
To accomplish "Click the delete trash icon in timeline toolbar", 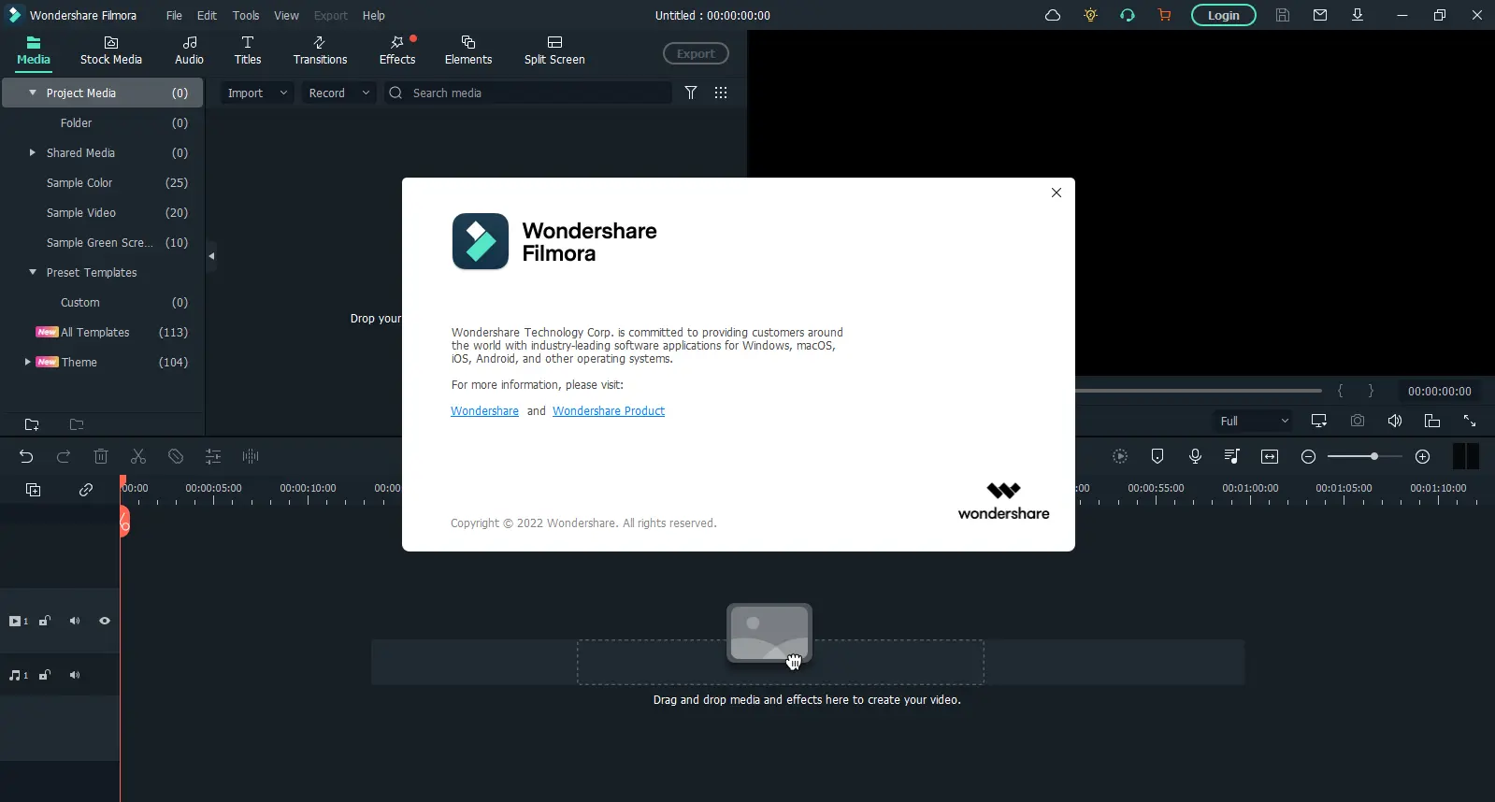I will click(x=101, y=456).
